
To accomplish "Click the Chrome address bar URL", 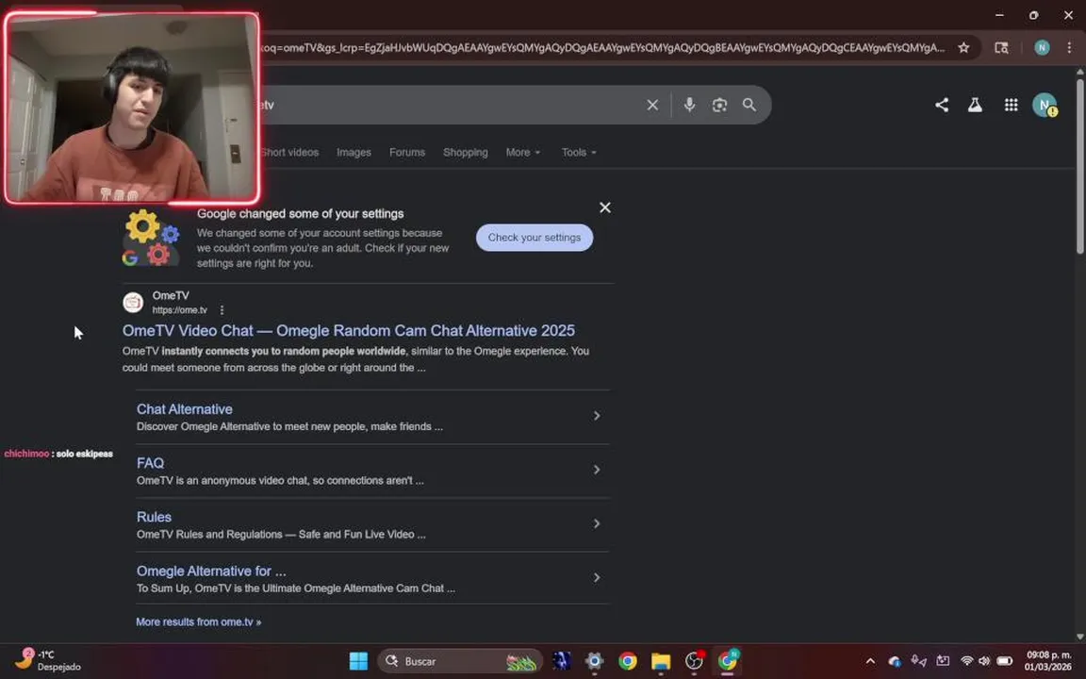I will pyautogui.click(x=601, y=48).
